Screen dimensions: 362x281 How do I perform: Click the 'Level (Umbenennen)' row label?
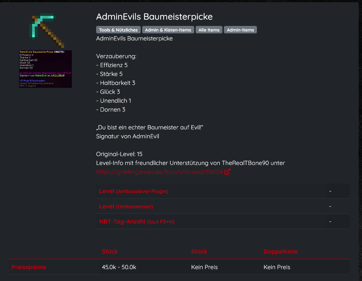coord(126,206)
